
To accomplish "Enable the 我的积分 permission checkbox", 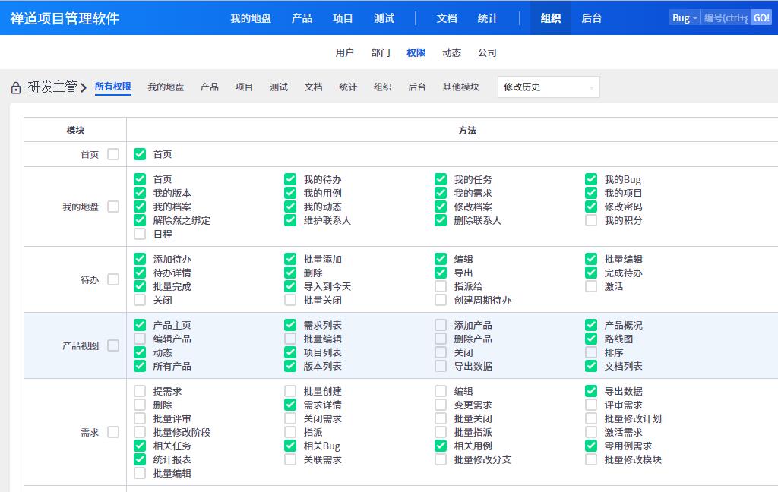I will click(x=591, y=220).
